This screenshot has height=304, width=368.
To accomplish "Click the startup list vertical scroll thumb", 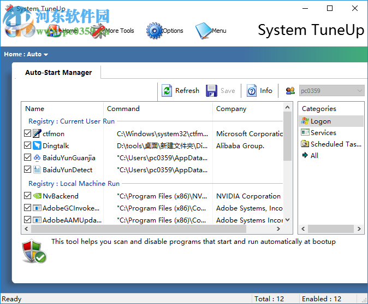I will tap(288, 136).
